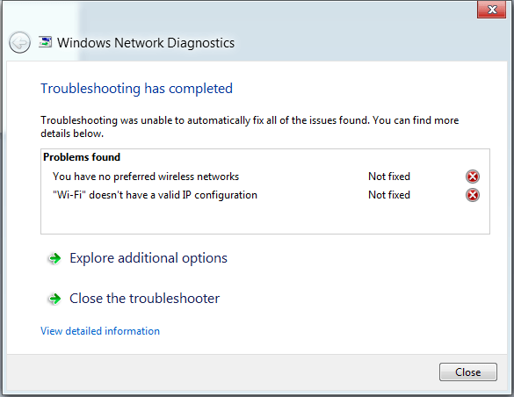Select the no preferred wireless networks problem

pyautogui.click(x=146, y=177)
